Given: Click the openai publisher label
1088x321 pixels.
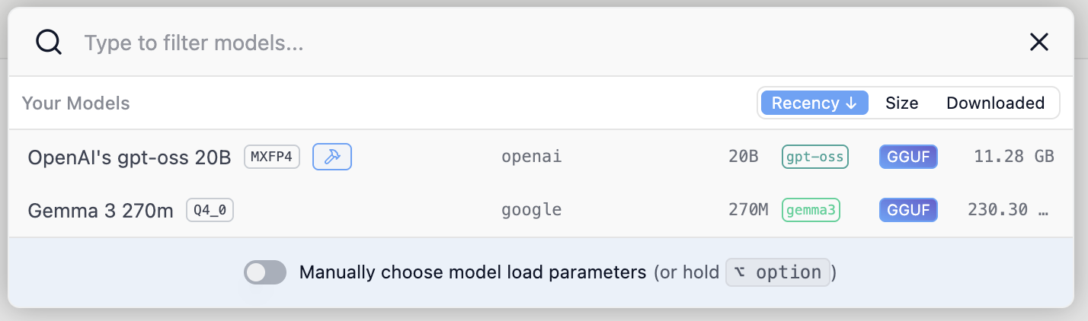Looking at the screenshot, I should [x=531, y=157].
